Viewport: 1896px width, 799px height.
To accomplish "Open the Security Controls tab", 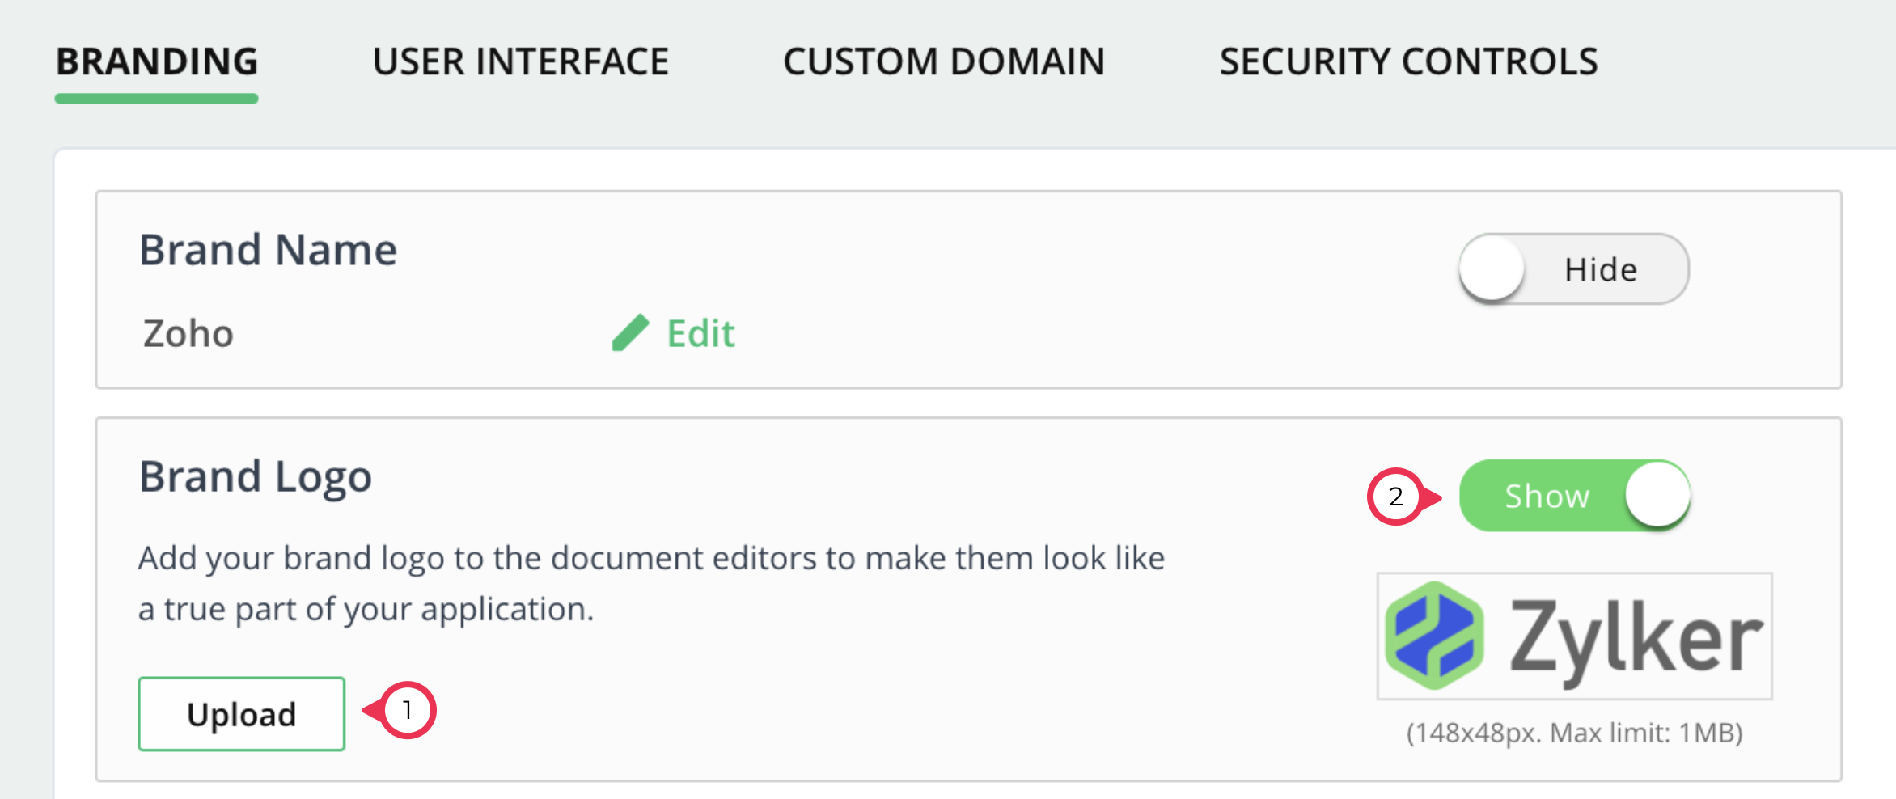I will click(1408, 62).
